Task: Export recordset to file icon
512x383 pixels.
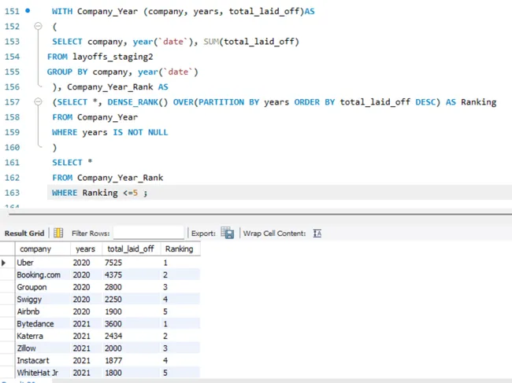Action: 228,233
